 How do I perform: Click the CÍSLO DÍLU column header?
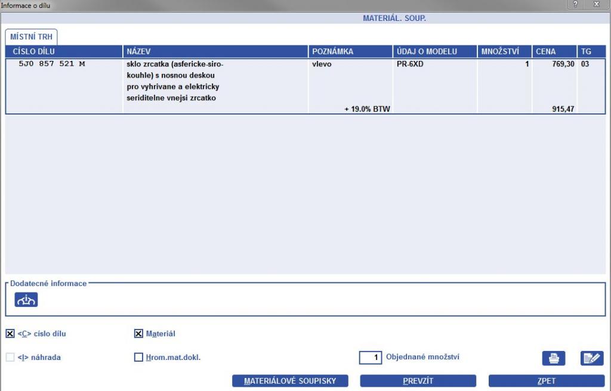(64, 51)
